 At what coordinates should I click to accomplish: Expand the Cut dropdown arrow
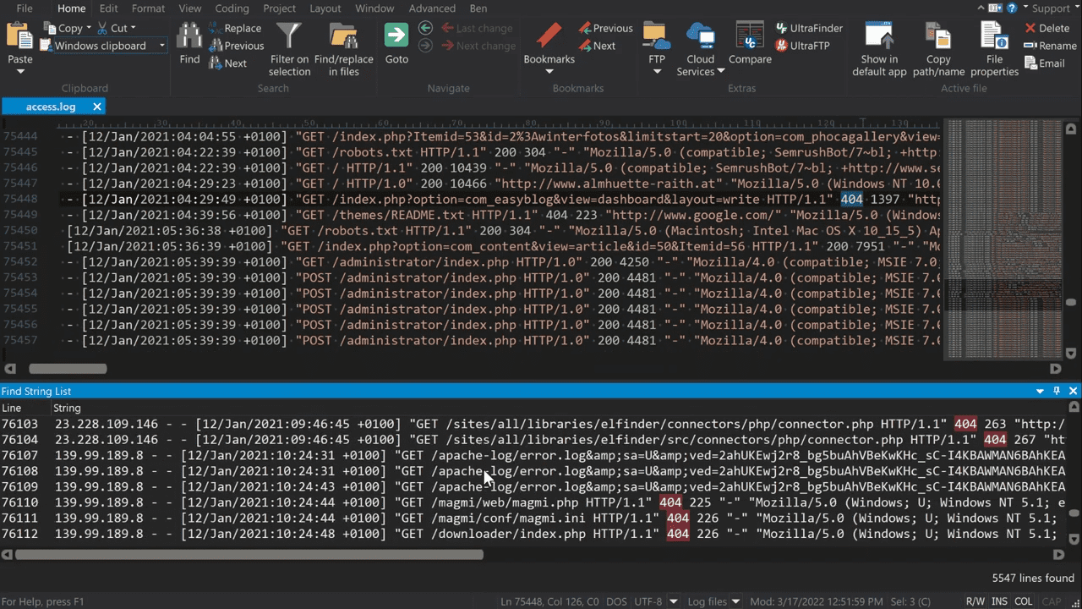point(134,28)
